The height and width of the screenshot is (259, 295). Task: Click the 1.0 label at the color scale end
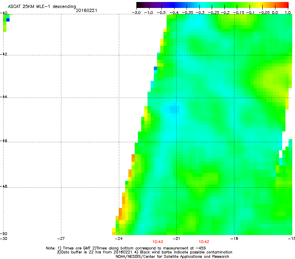tap(288, 13)
